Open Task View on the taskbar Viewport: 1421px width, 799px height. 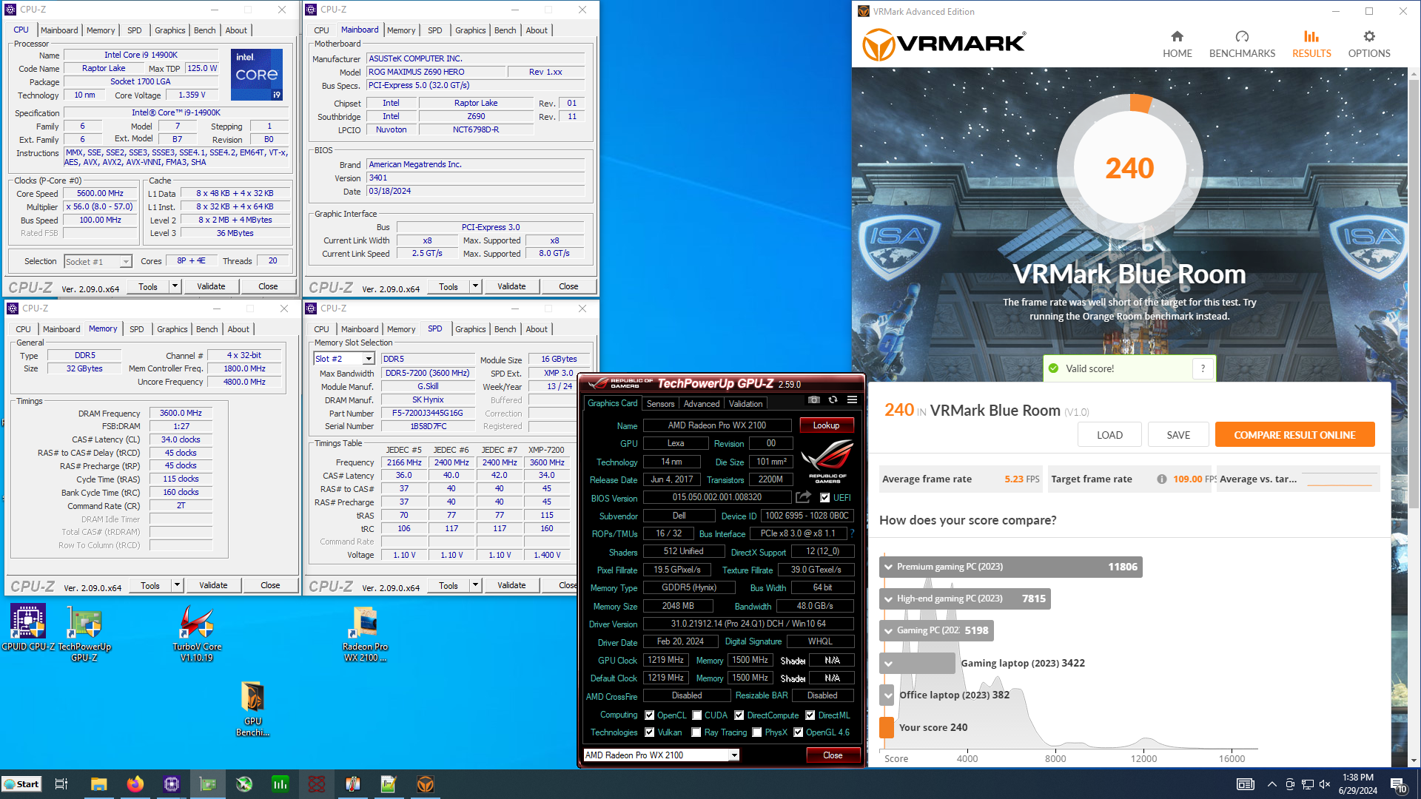[x=61, y=784]
